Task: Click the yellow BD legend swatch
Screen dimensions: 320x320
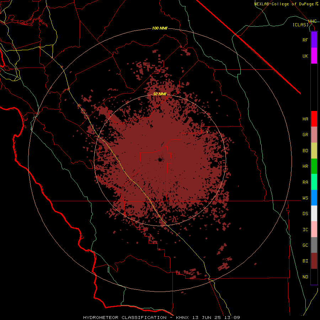Action: coord(314,150)
